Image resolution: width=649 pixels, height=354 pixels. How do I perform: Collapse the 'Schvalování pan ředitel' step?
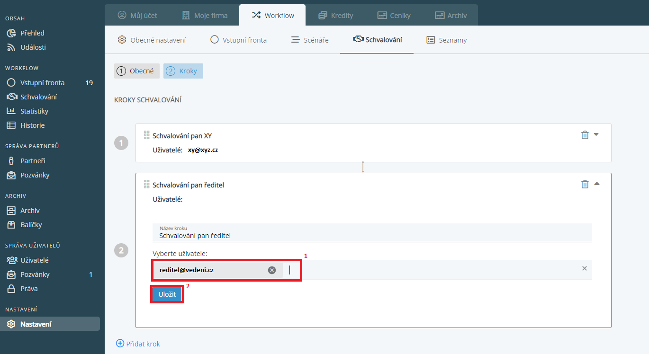click(x=596, y=184)
